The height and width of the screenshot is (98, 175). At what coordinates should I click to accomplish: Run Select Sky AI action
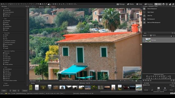coord(150,16)
